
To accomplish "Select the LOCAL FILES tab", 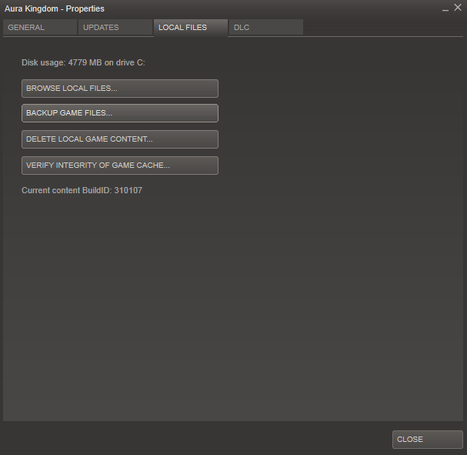I will click(x=191, y=28).
